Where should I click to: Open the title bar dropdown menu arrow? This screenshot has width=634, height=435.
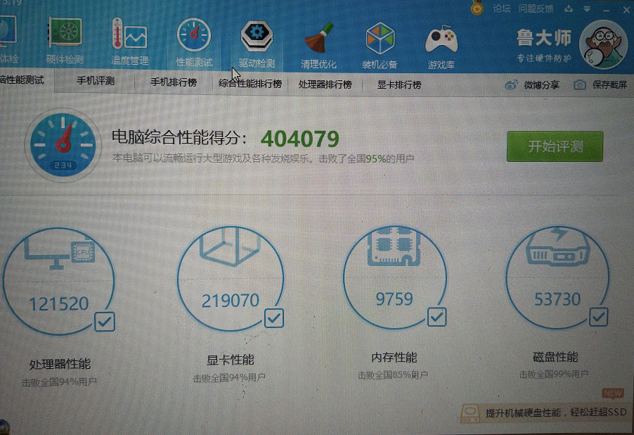pyautogui.click(x=587, y=9)
